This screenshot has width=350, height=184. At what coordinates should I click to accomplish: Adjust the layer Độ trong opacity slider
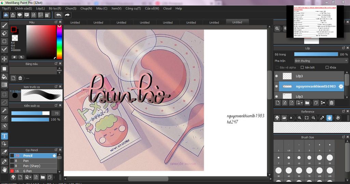coord(316,54)
